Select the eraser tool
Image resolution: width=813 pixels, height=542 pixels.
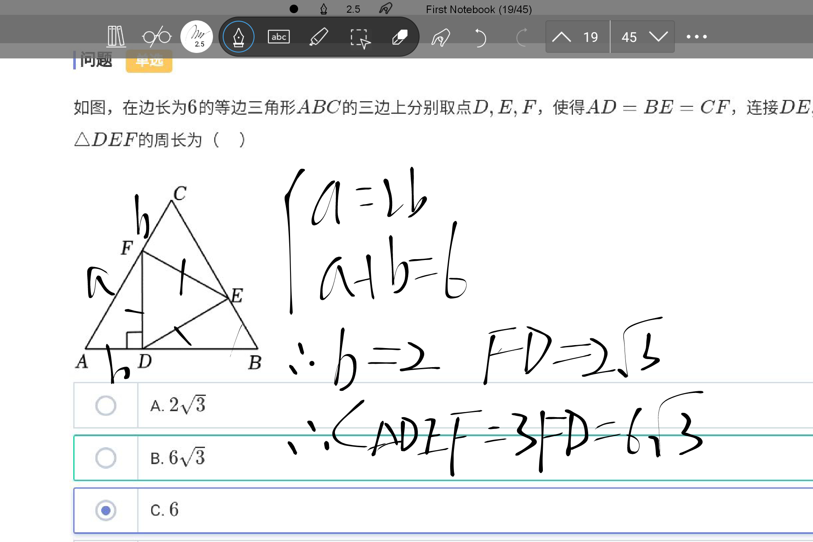pos(400,37)
